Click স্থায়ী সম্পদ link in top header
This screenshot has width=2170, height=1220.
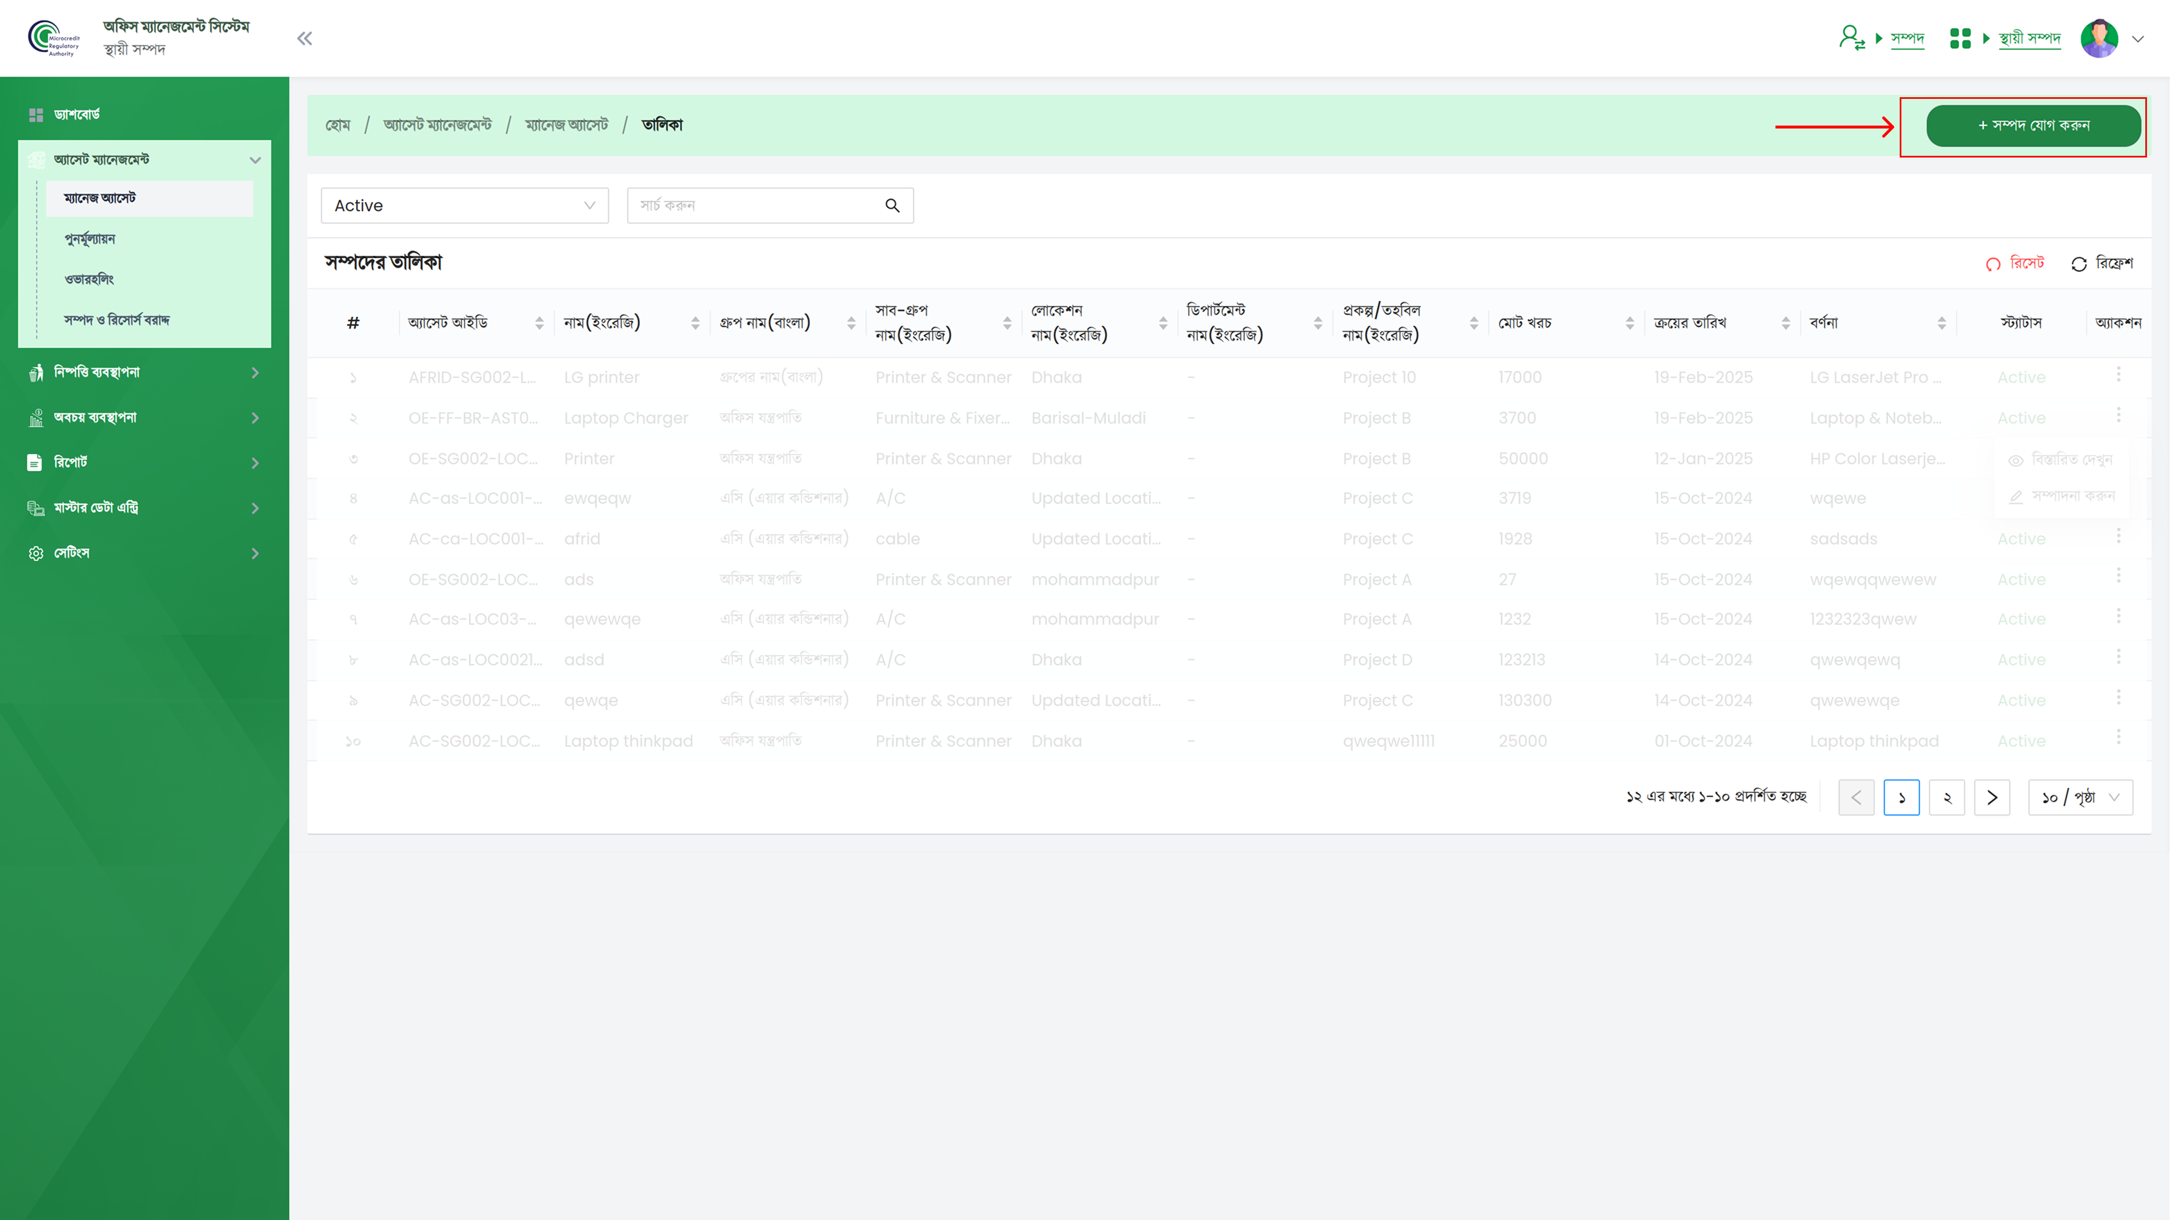click(2029, 38)
